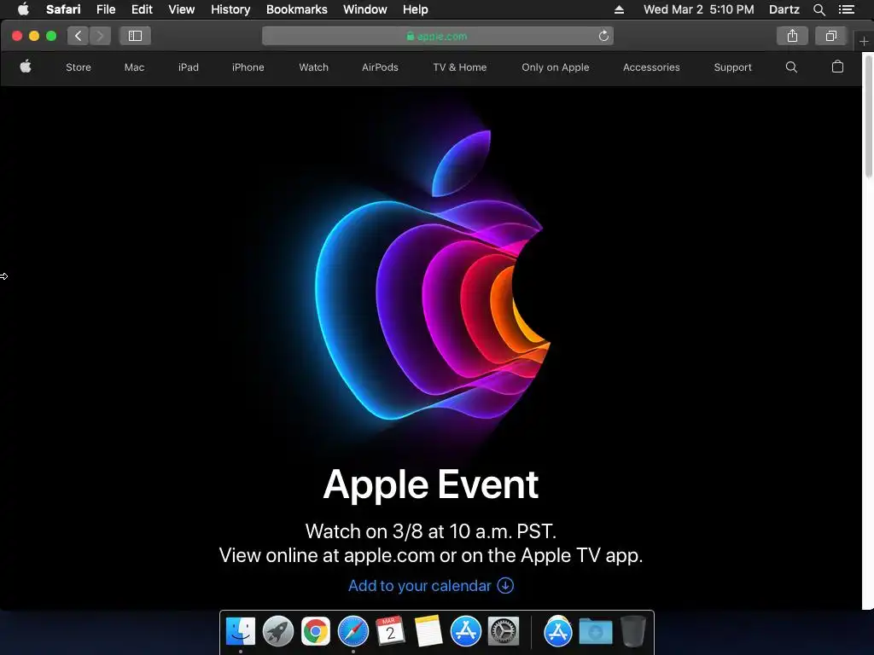Click the Safari compass in Dock

[x=353, y=632]
